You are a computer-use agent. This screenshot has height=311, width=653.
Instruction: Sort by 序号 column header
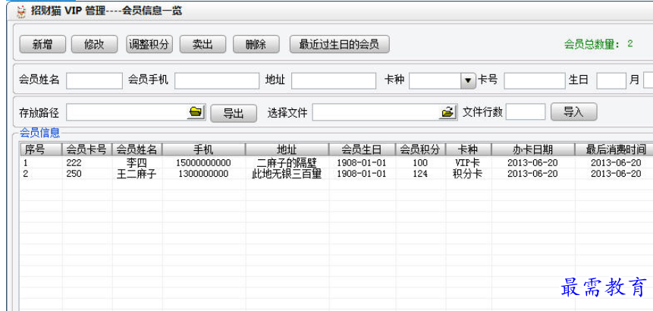coord(41,149)
